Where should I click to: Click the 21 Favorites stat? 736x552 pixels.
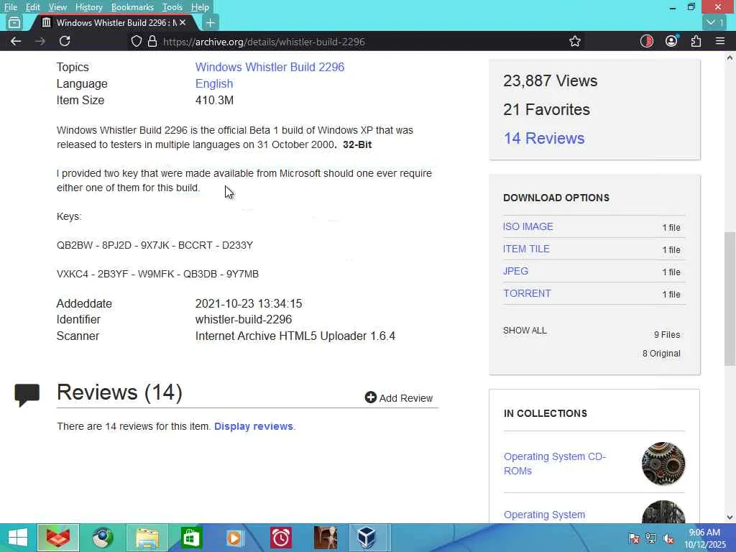click(546, 109)
